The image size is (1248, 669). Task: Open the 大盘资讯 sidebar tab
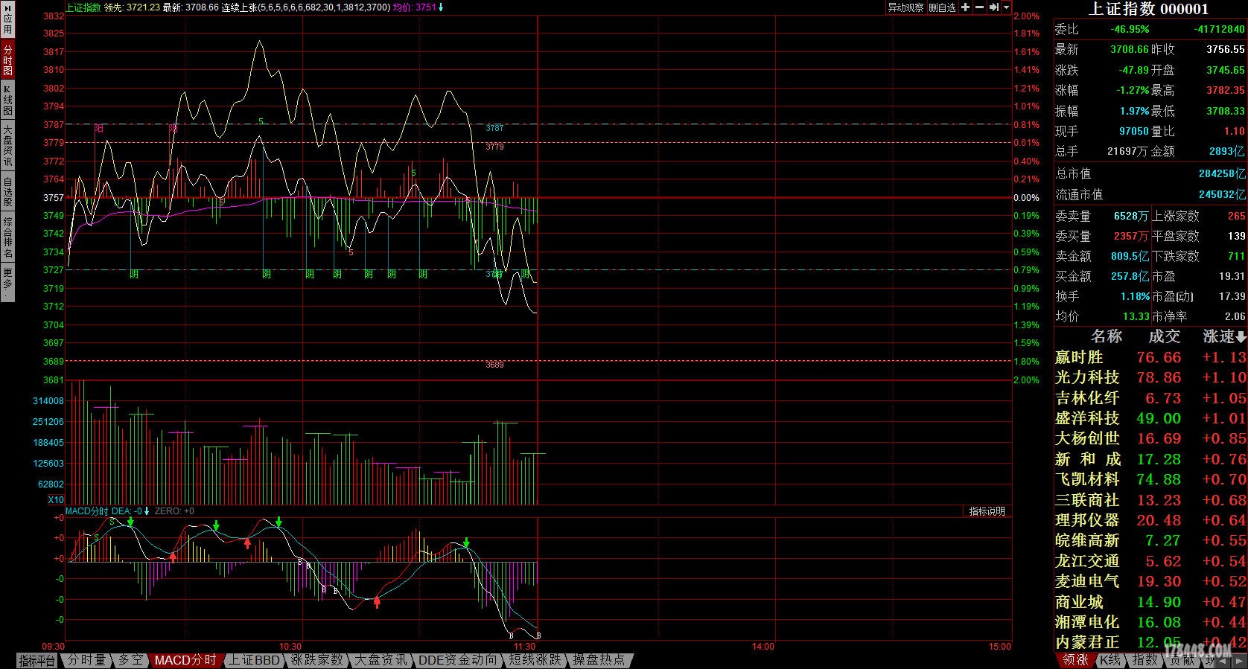tap(7, 145)
